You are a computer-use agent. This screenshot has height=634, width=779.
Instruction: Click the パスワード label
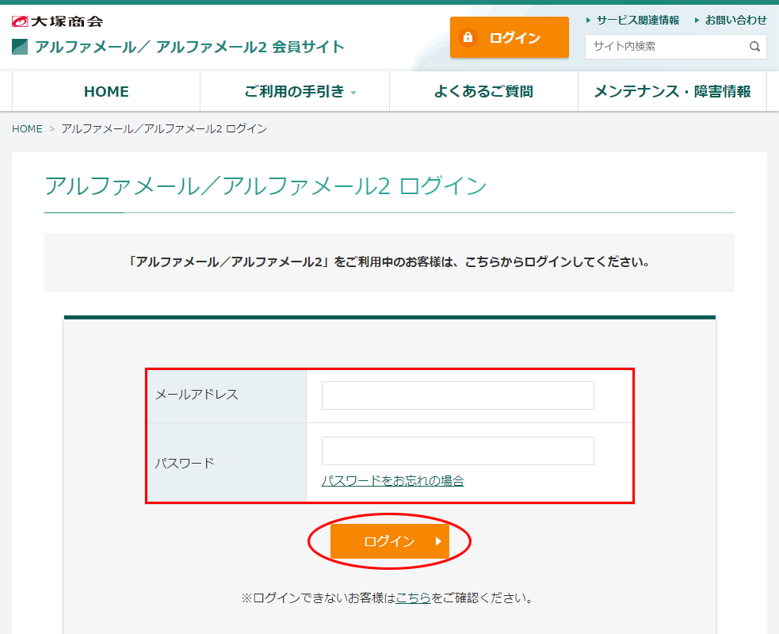coord(185,463)
